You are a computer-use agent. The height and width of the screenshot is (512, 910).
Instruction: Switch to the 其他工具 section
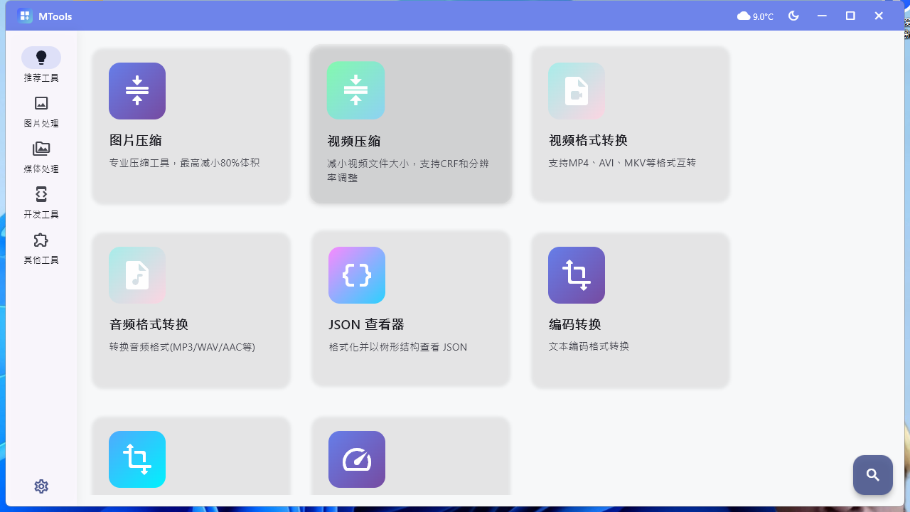41,240
